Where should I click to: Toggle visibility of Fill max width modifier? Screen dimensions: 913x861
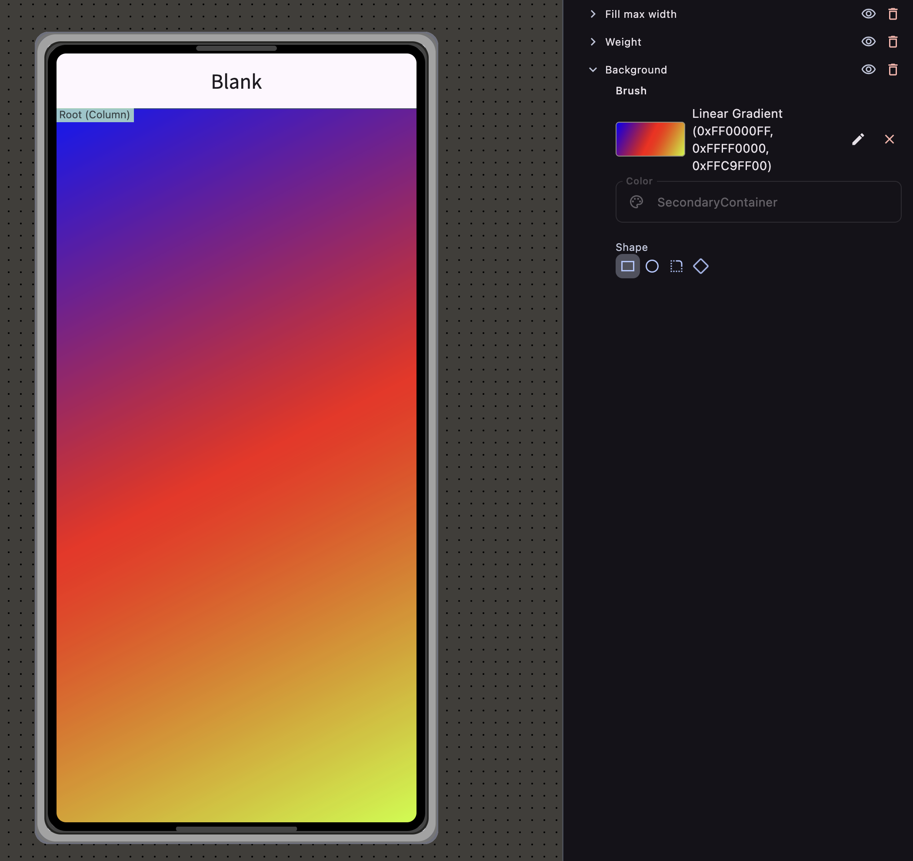click(x=868, y=14)
